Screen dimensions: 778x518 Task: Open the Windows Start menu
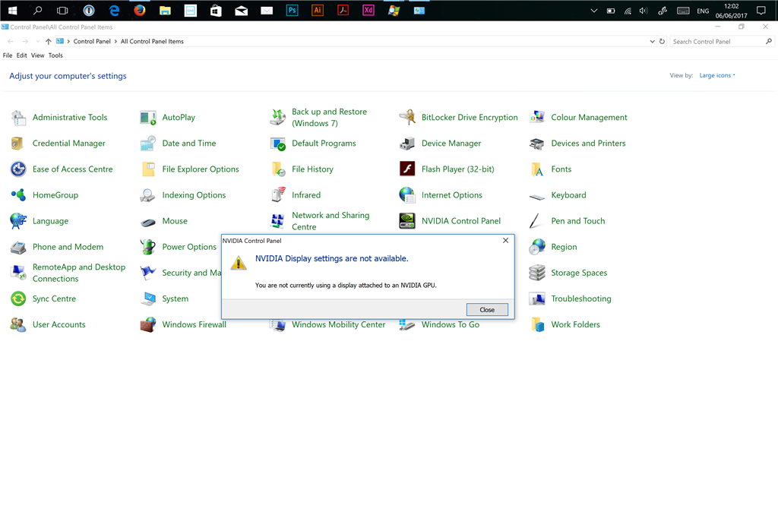click(x=12, y=11)
